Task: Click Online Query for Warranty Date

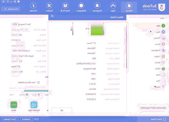Action: click(x=17, y=45)
